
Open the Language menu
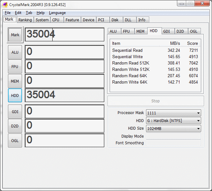click(x=57, y=13)
